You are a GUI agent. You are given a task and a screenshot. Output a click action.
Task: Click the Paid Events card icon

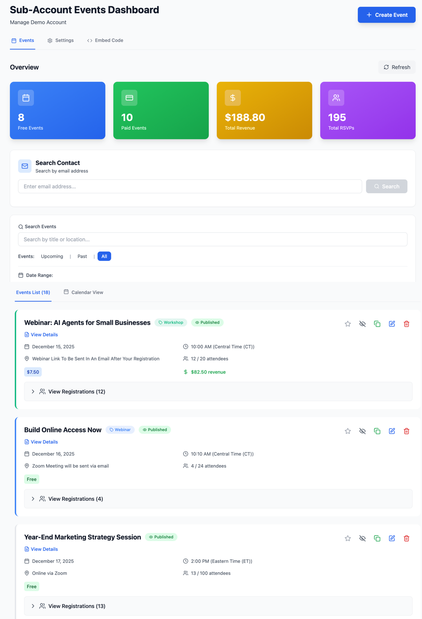(129, 98)
